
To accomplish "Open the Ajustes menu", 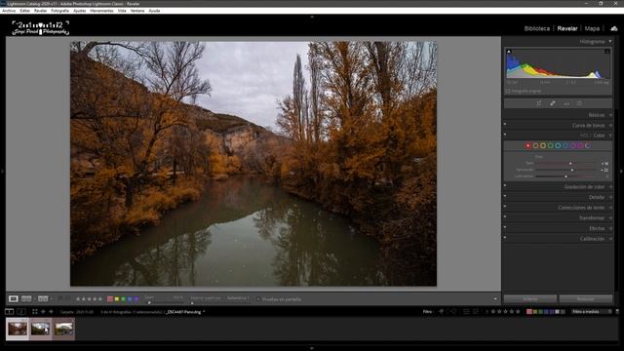I will [x=80, y=11].
